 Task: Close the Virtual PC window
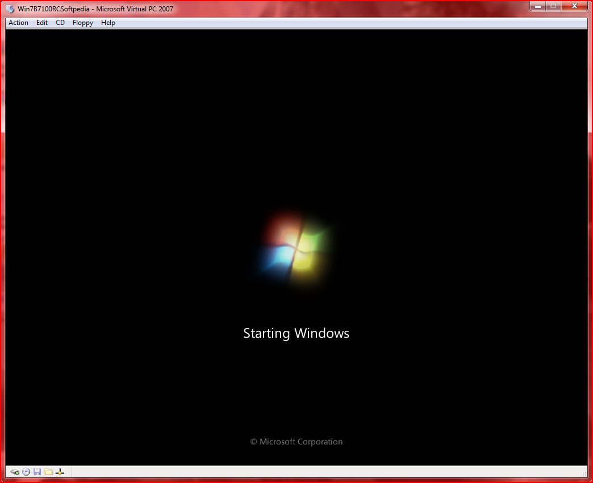point(574,6)
